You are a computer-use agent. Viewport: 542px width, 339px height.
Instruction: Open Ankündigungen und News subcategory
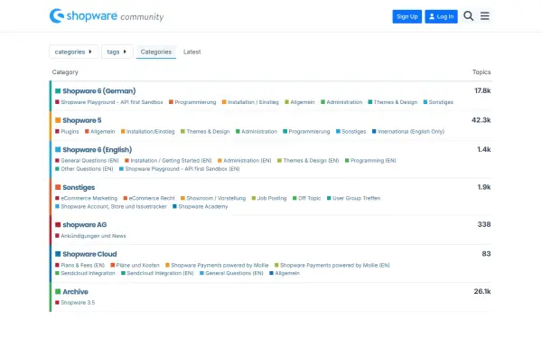(x=93, y=236)
